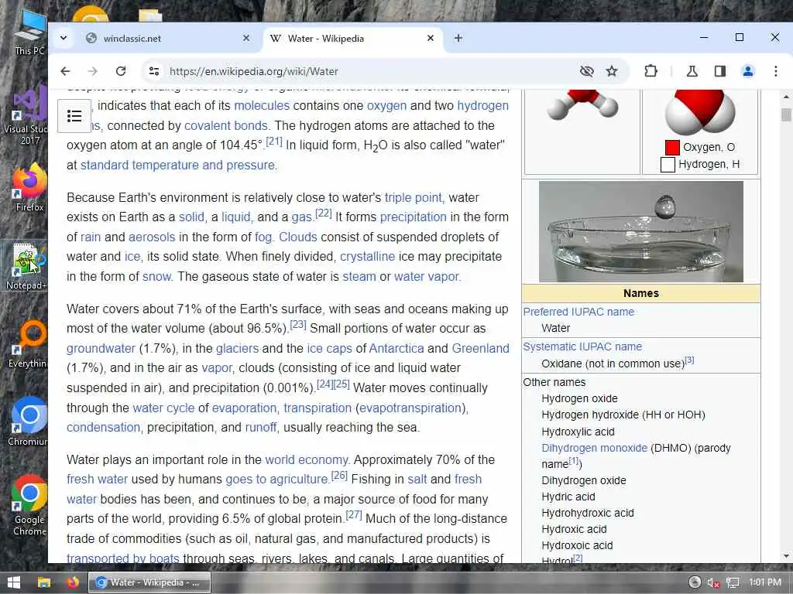Open the triple point link

pyautogui.click(x=414, y=197)
